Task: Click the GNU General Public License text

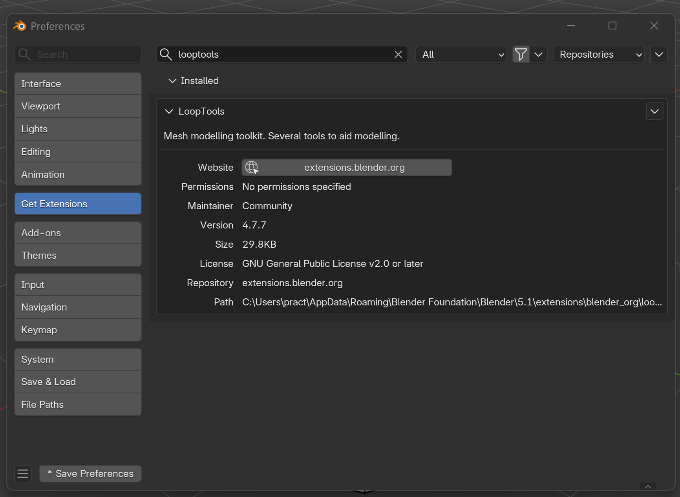Action: 333,264
